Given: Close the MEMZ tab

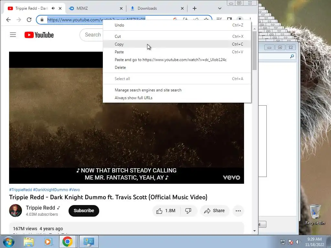Looking at the screenshot, I should [121, 8].
